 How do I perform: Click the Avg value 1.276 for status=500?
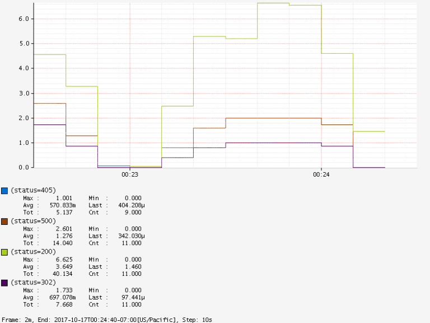pyautogui.click(x=64, y=236)
